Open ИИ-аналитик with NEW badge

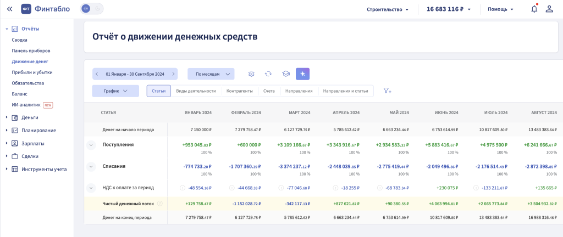32,105
